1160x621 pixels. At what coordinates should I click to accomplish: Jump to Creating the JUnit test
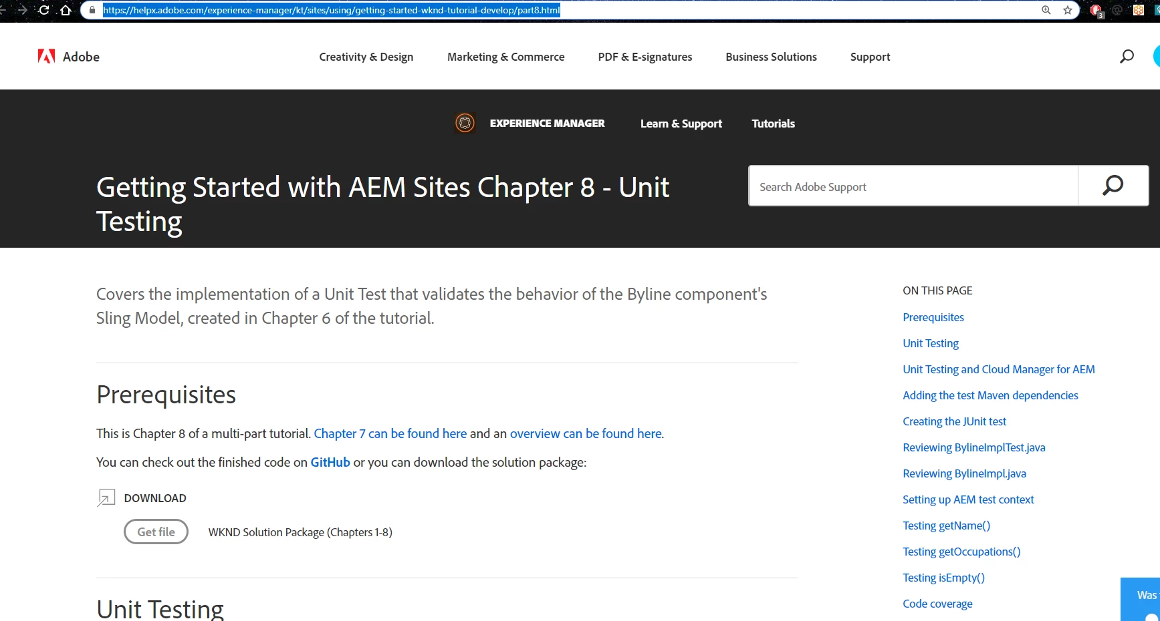pos(954,421)
